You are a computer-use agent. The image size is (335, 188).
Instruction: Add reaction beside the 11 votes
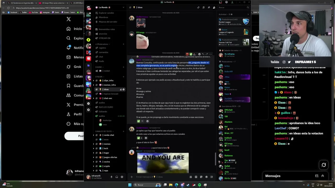147,121
